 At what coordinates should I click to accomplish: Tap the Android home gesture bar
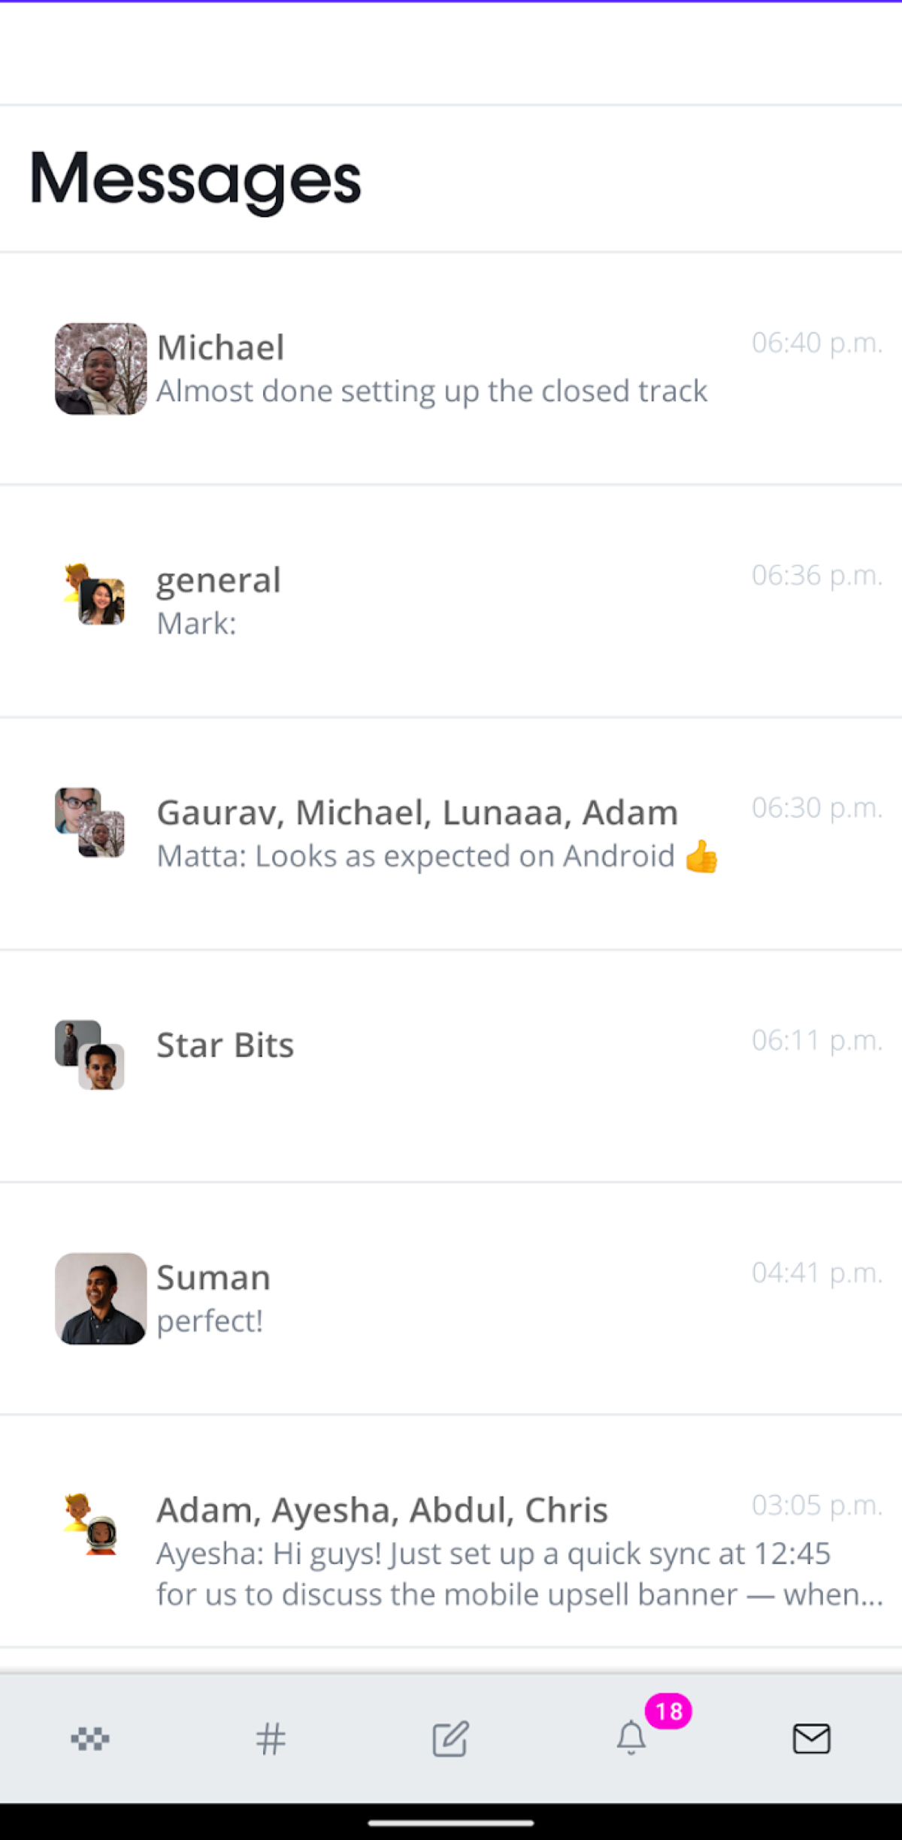click(x=451, y=1823)
